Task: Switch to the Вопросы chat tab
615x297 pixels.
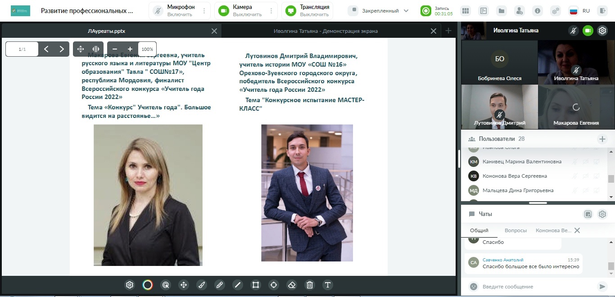Action: [516, 230]
